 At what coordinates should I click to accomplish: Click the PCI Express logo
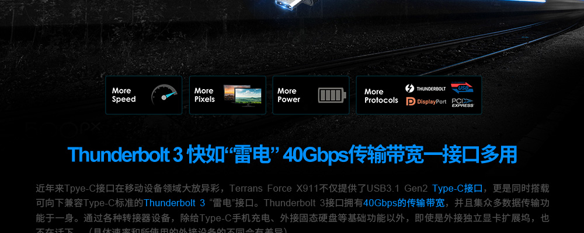pyautogui.click(x=462, y=103)
